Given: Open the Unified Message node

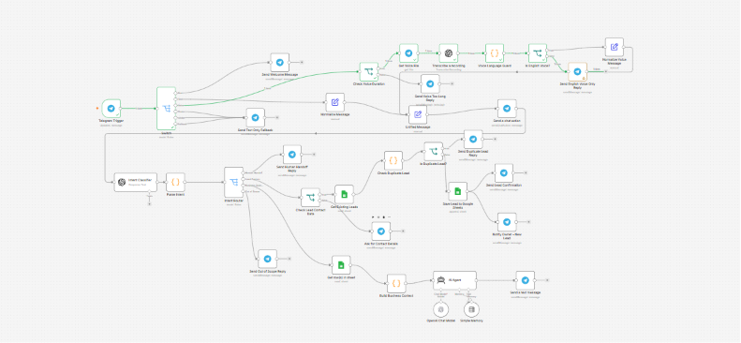Looking at the screenshot, I should [x=418, y=114].
